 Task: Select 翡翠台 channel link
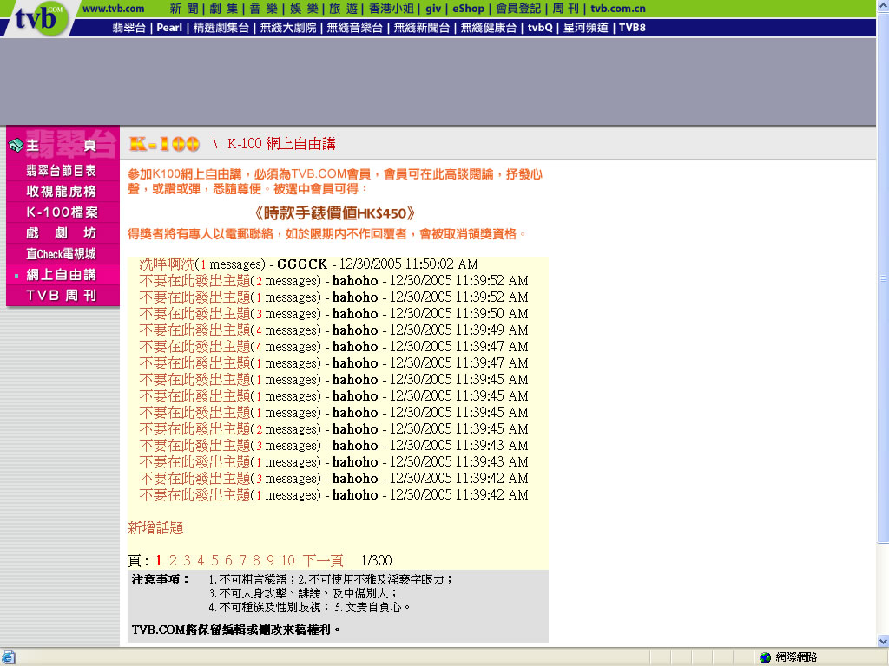click(x=128, y=28)
